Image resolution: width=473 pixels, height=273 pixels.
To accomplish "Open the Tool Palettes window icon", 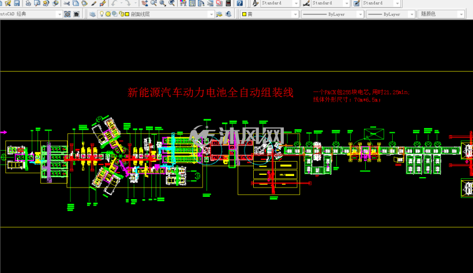I will [201, 3].
